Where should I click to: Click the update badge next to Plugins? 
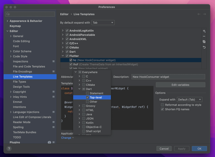(49, 142)
